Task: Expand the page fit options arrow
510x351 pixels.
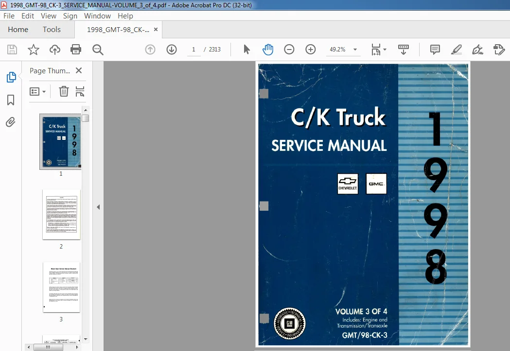Action: pyautogui.click(x=385, y=50)
